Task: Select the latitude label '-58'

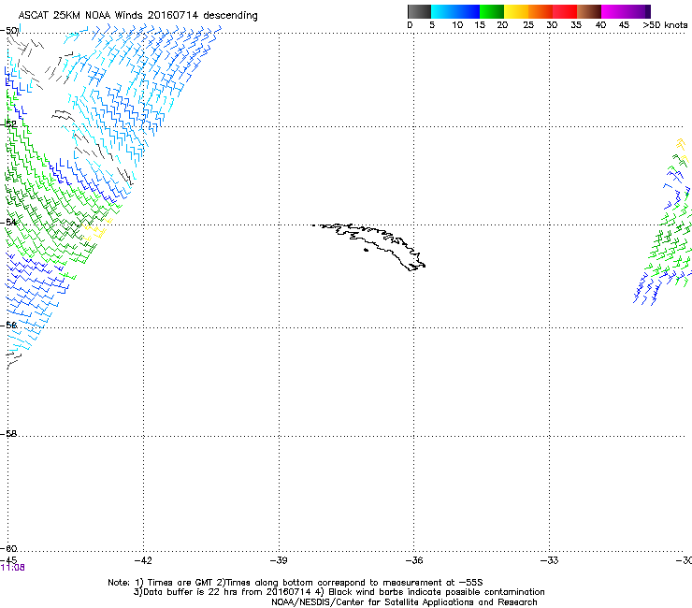Action: click(8, 434)
